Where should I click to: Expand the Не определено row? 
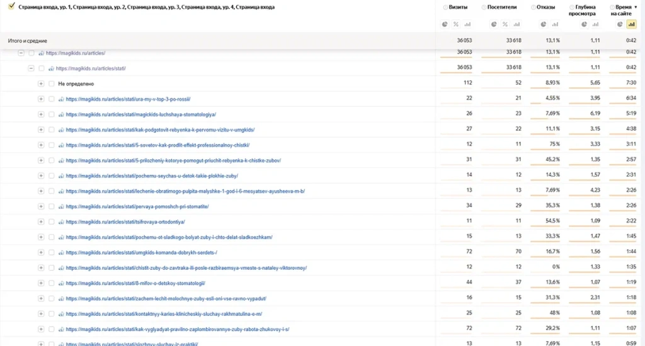[x=41, y=84]
